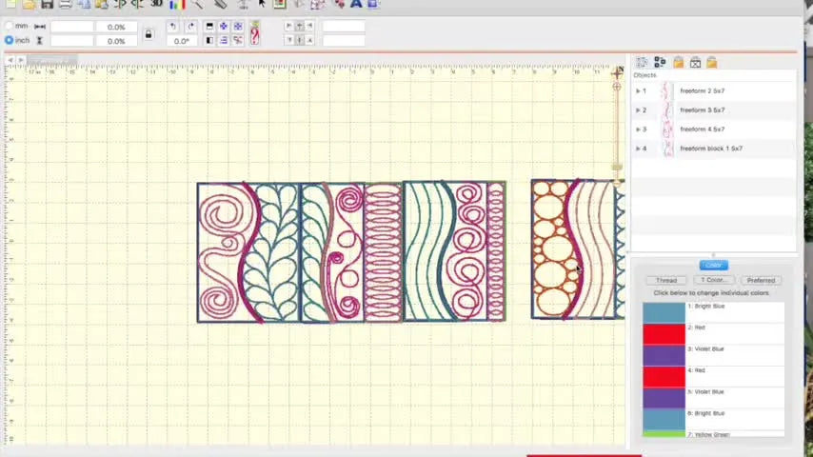Click the top-right empty toolbar input field
The image size is (813, 457).
point(344,26)
